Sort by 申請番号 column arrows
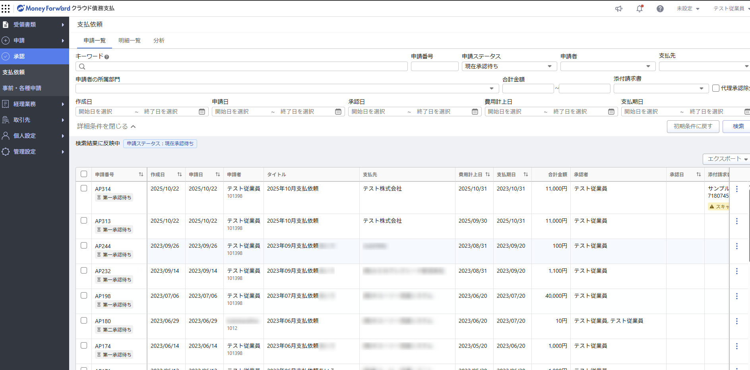750x370 pixels. [x=141, y=175]
